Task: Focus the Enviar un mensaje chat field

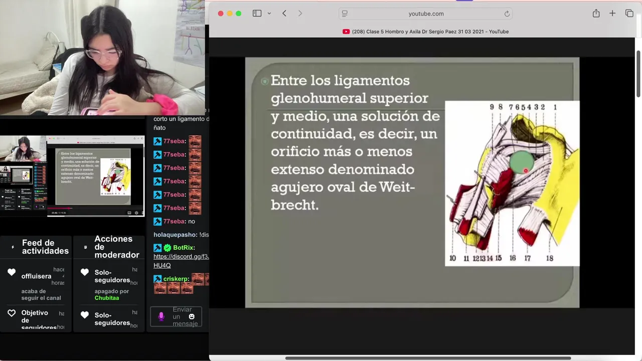Action: pyautogui.click(x=176, y=316)
